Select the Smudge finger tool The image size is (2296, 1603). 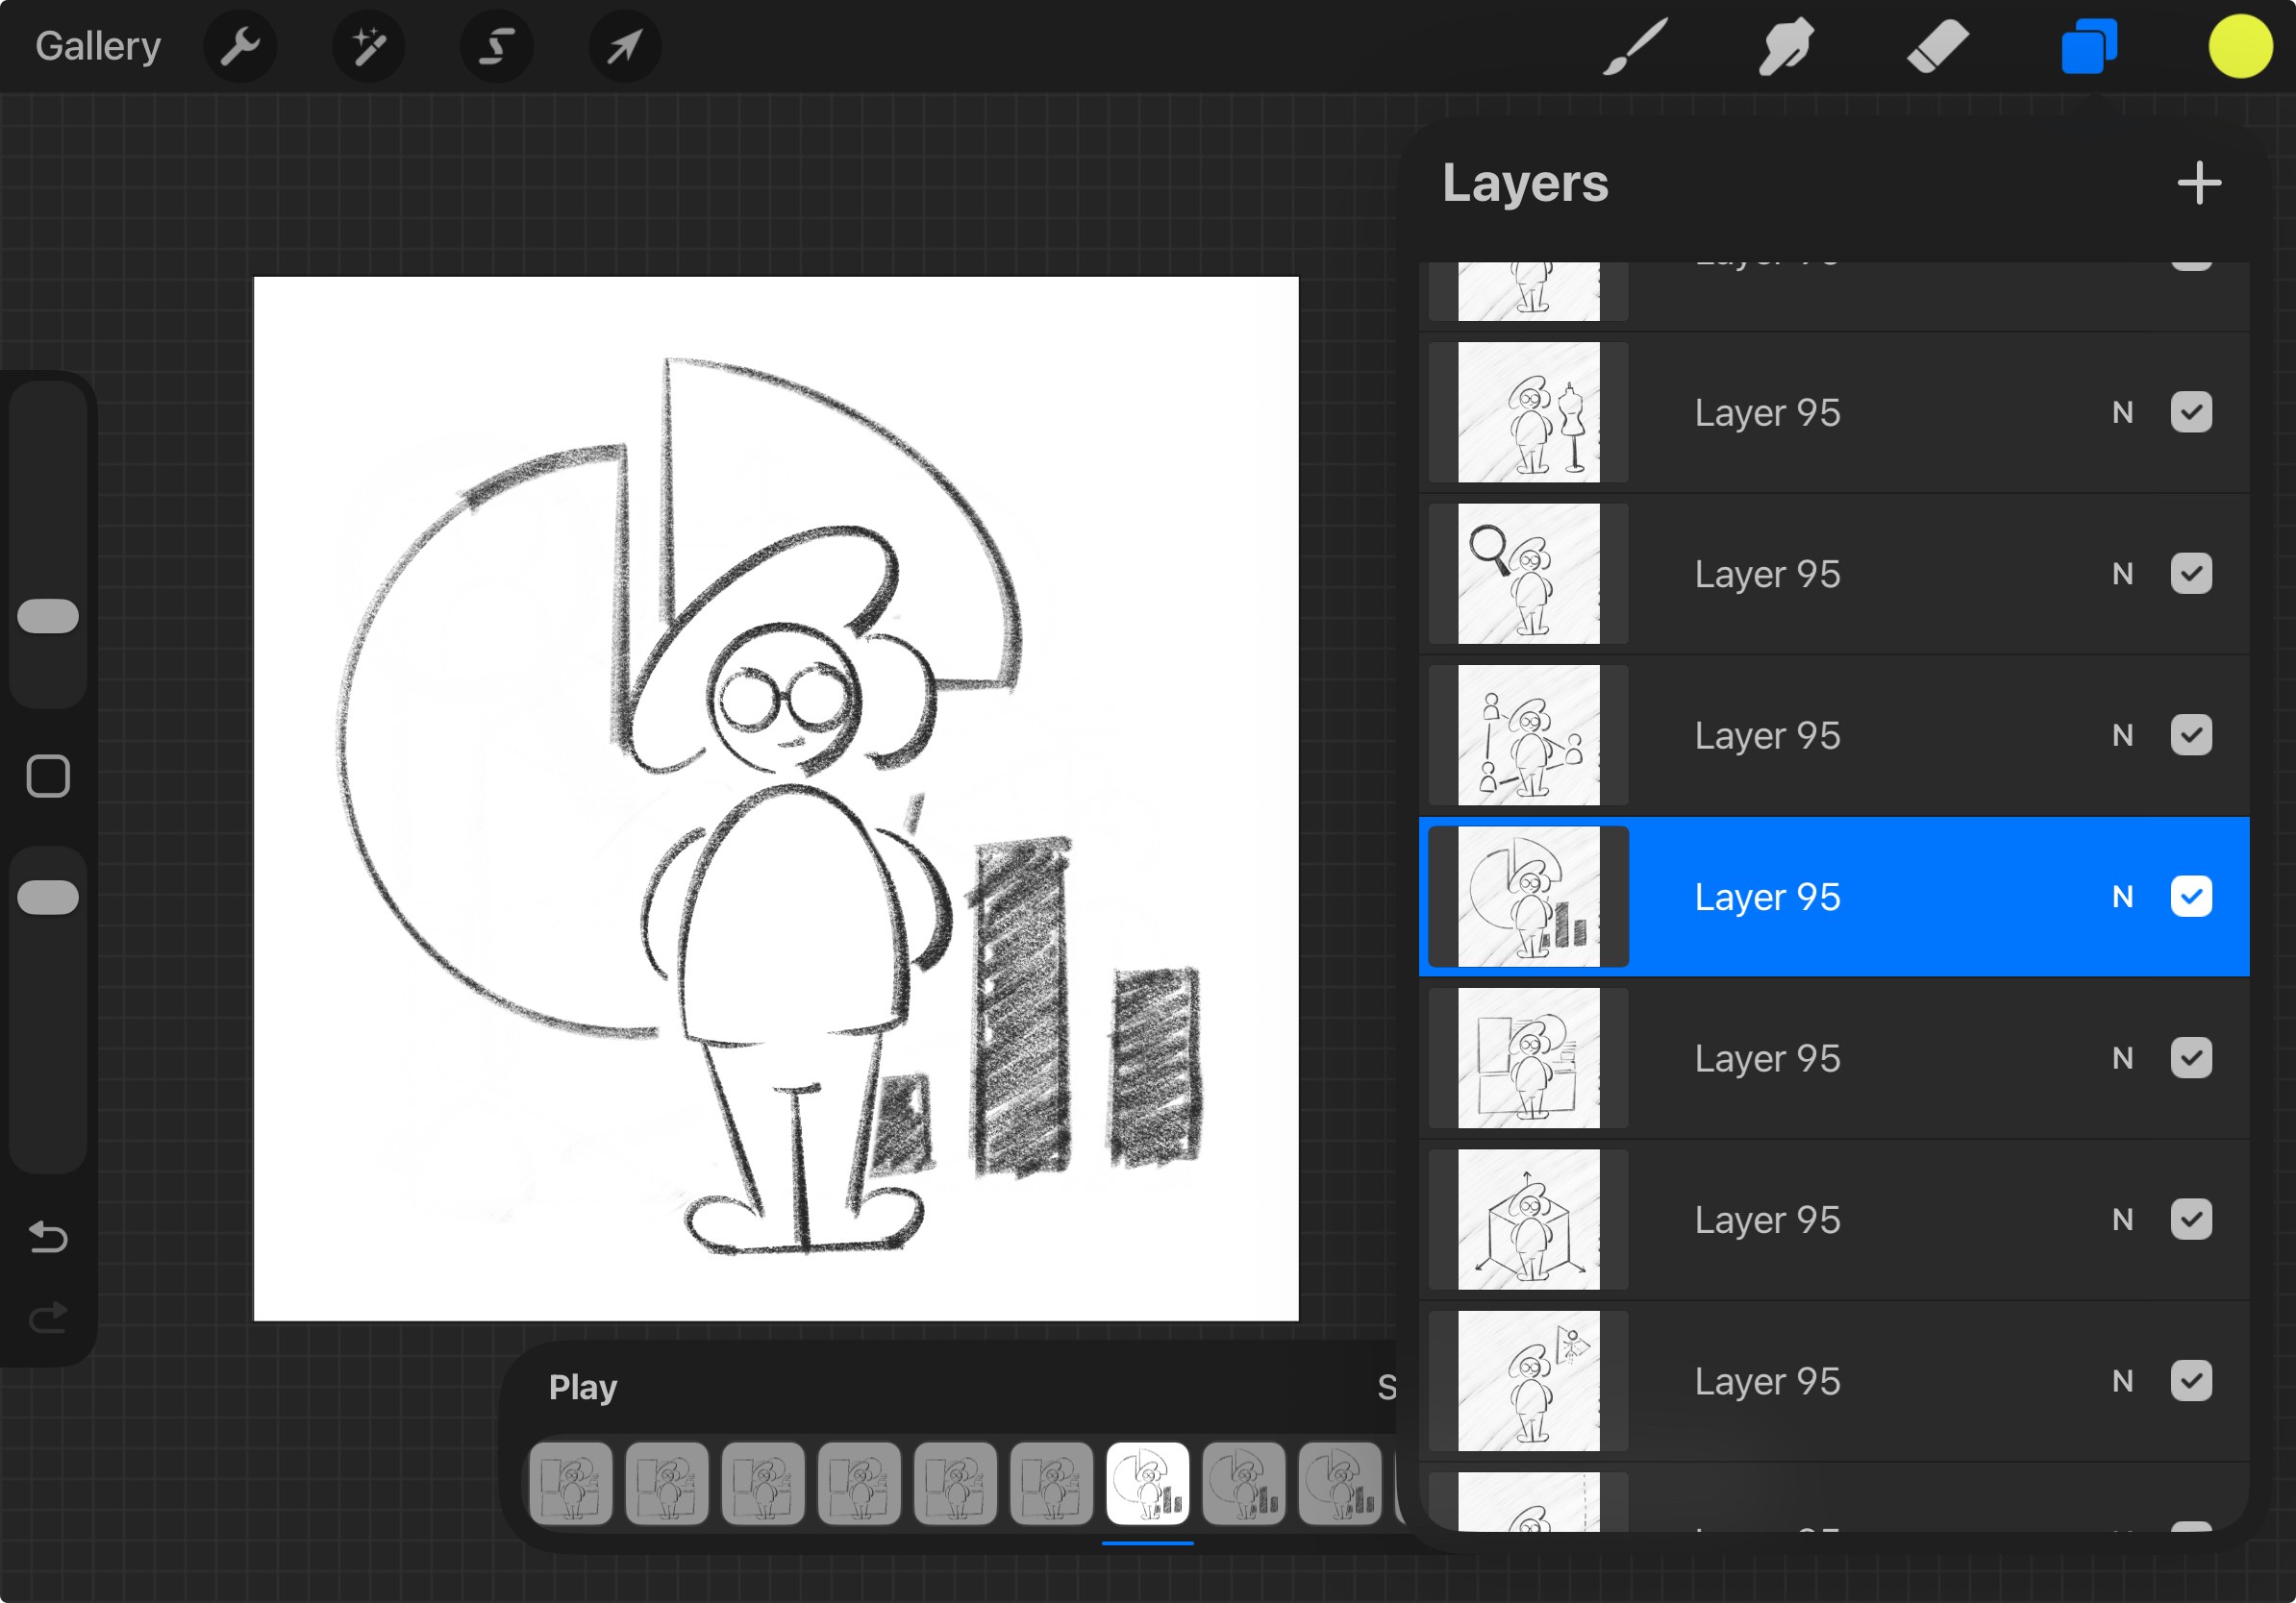(x=1786, y=46)
